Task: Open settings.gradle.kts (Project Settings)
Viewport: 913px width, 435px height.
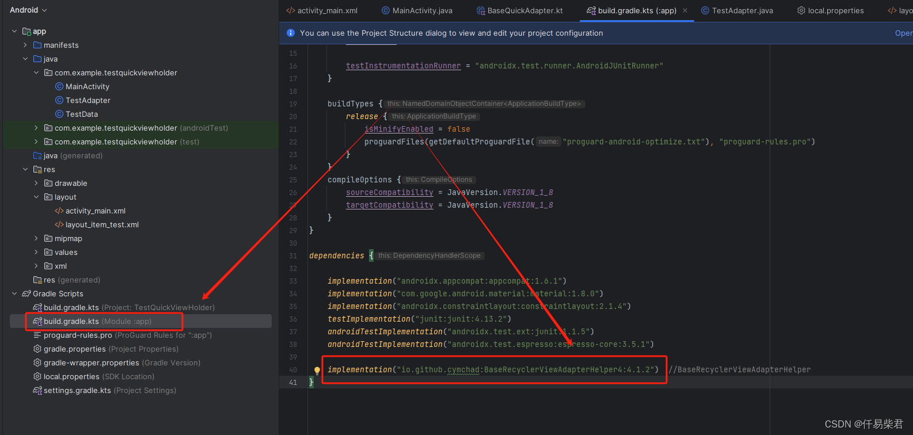Action: coord(110,390)
